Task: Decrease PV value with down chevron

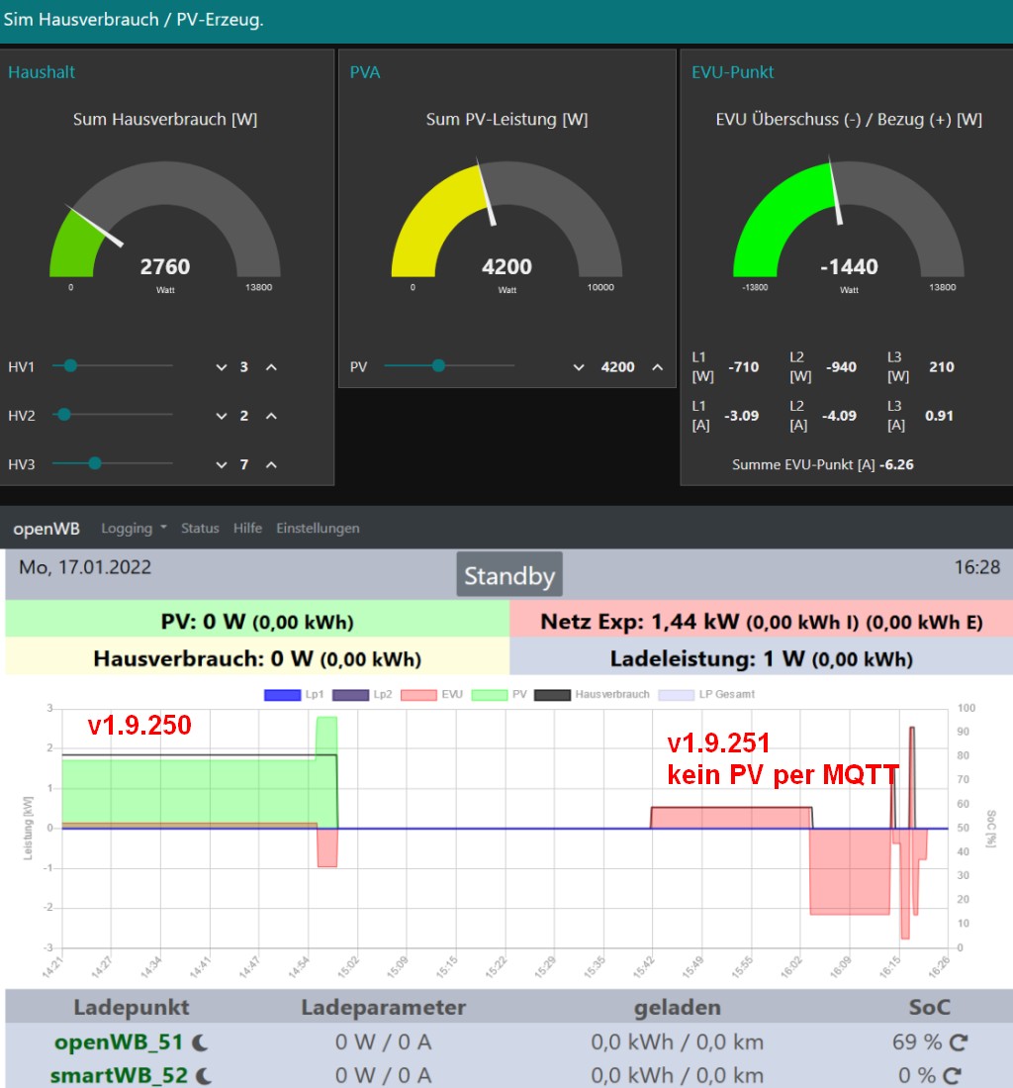Action: [579, 367]
